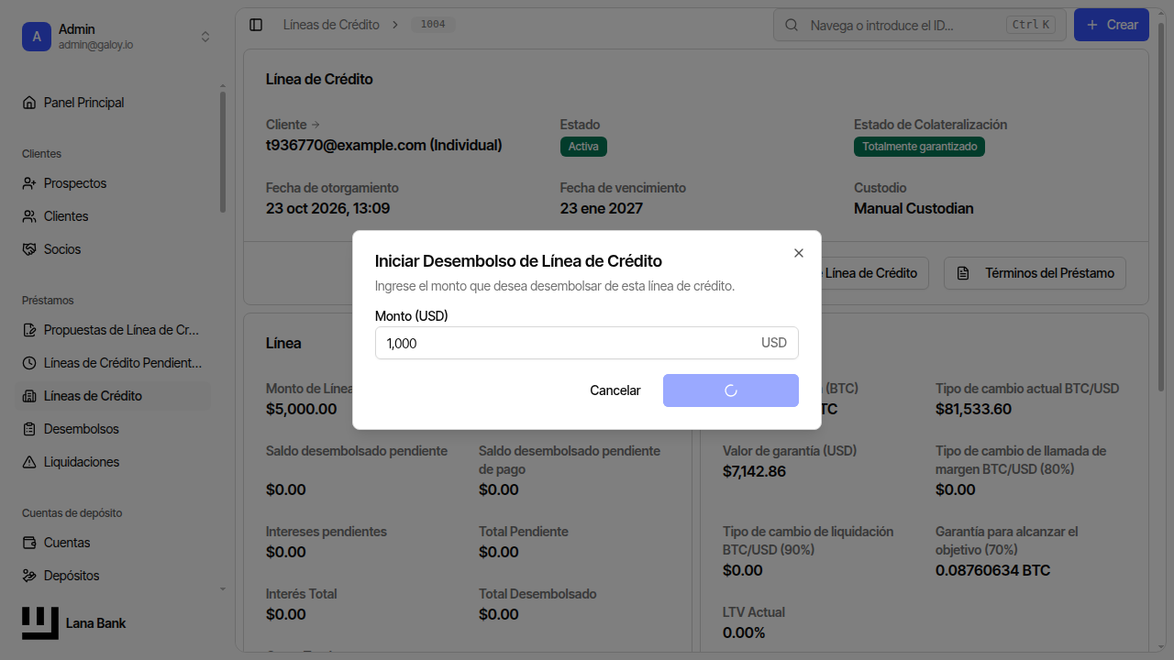The width and height of the screenshot is (1174, 660).
Task: Click the 23 ene 2027 maturity date
Action: click(x=602, y=208)
